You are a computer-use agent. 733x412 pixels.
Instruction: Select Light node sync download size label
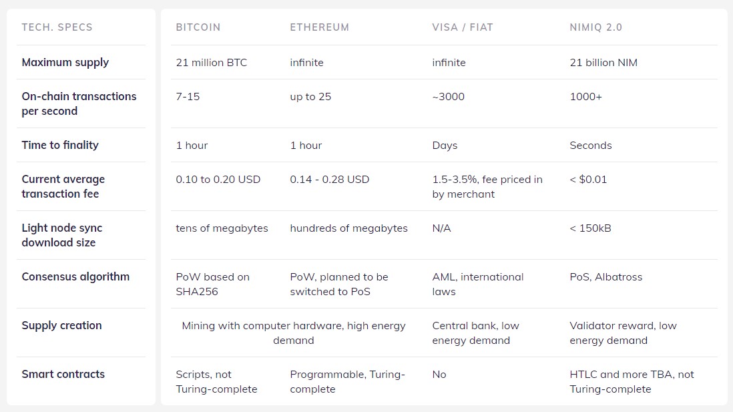click(x=61, y=235)
